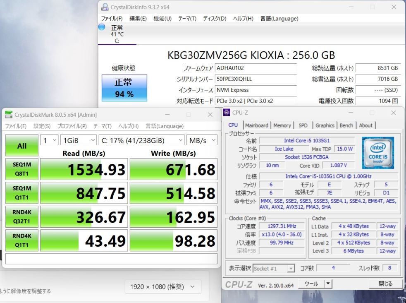Open 機能(U) menu in CrystalDiskInfo
Image resolution: width=406 pixels, height=303 pixels.
pyautogui.click(x=162, y=18)
